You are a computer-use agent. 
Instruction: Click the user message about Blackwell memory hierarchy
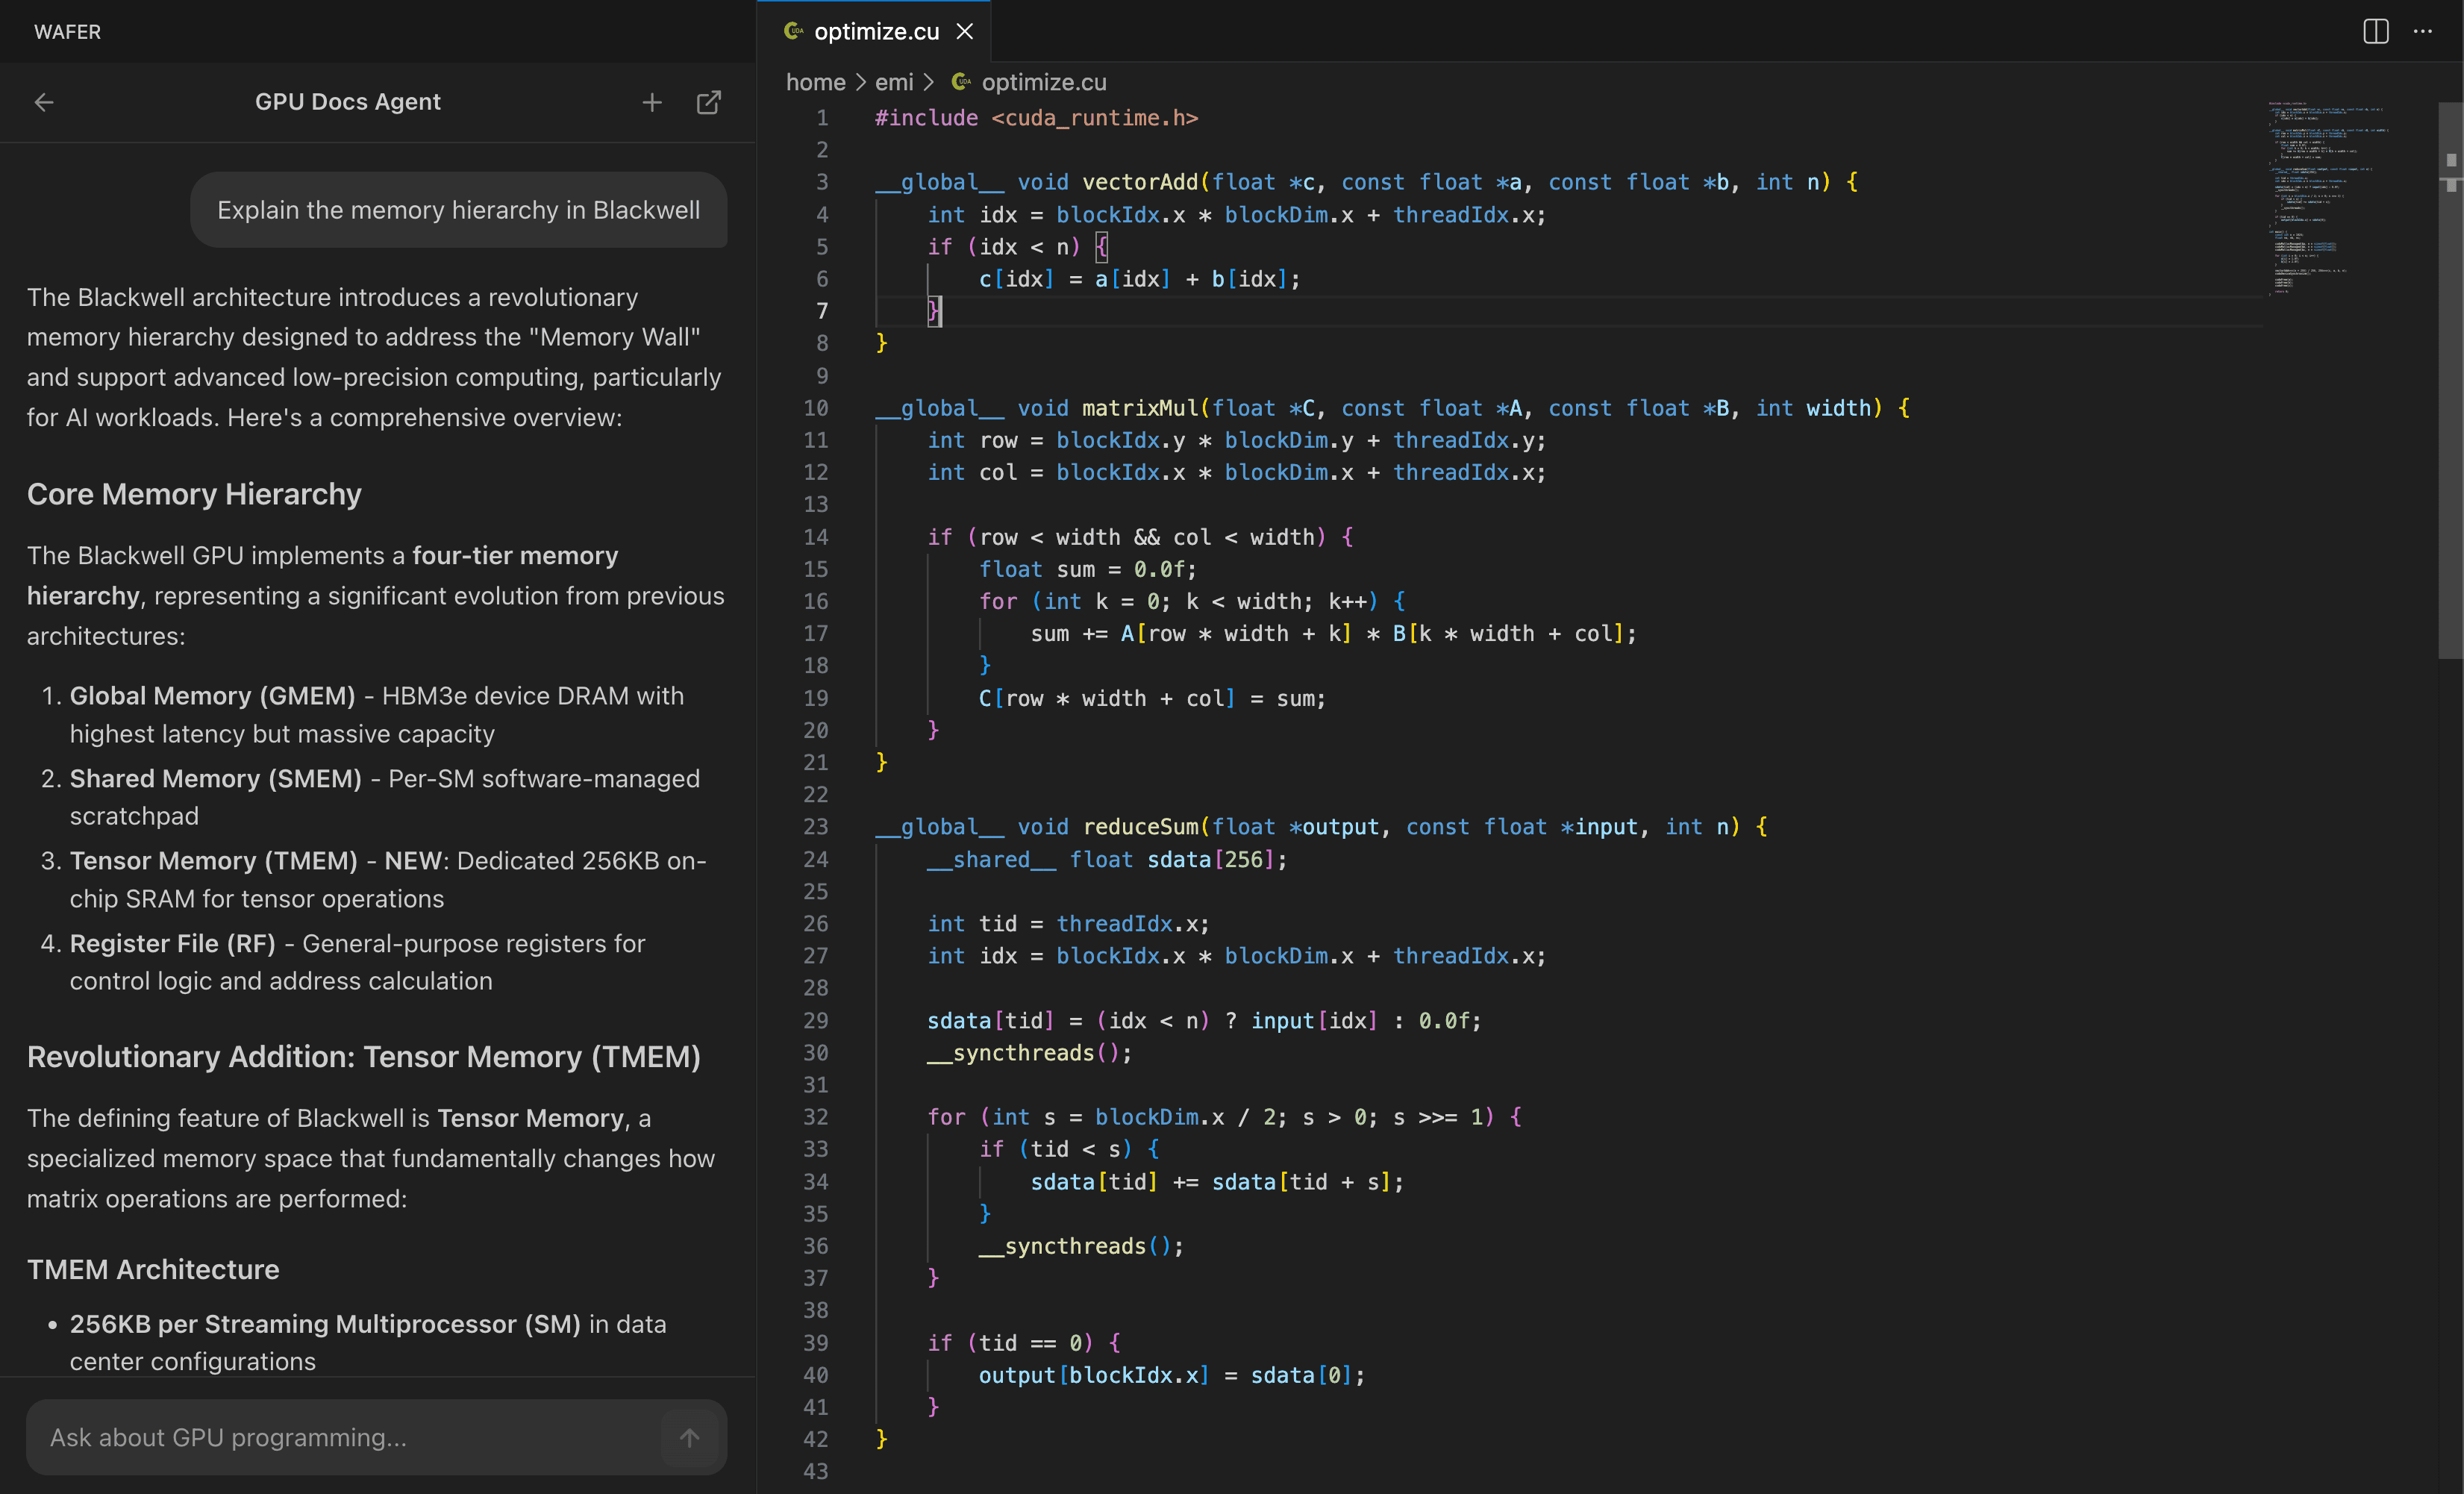click(x=458, y=209)
